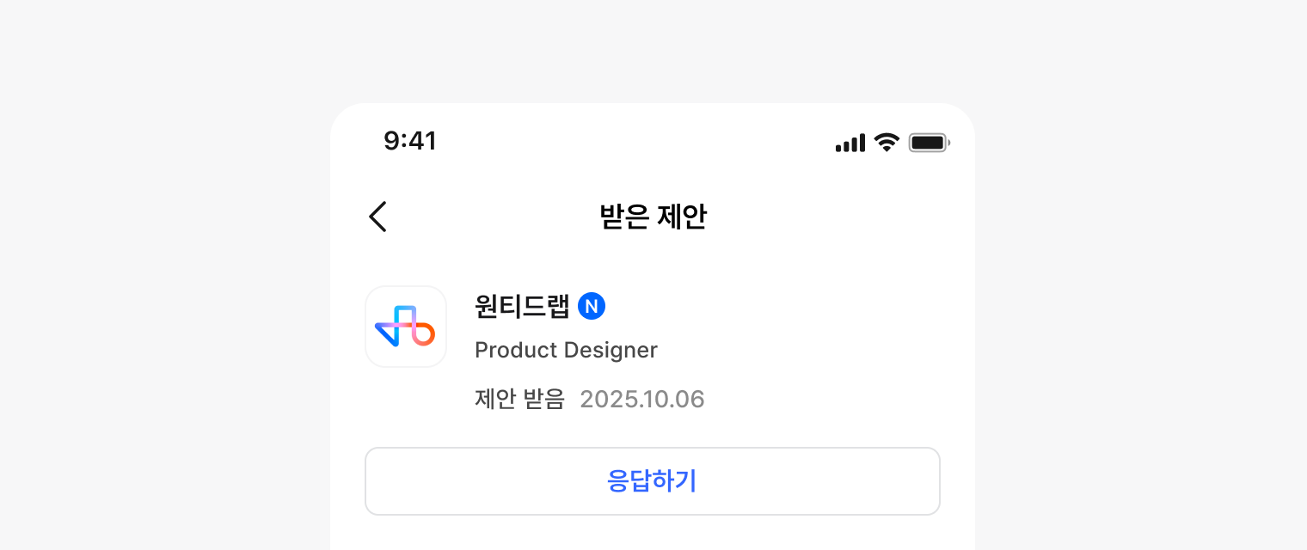The image size is (1307, 550).
Task: Click the word 받은 in the header title
Action: tap(623, 217)
